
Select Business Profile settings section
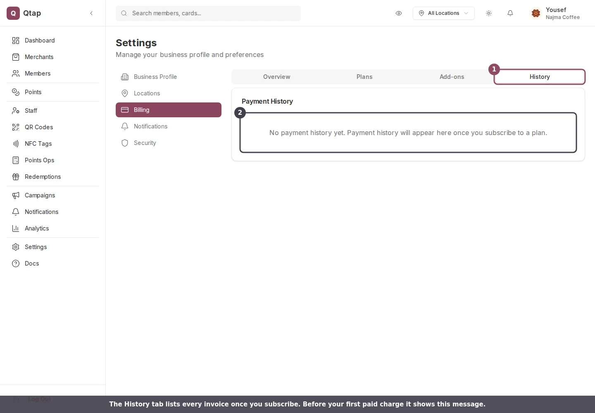pos(169,77)
